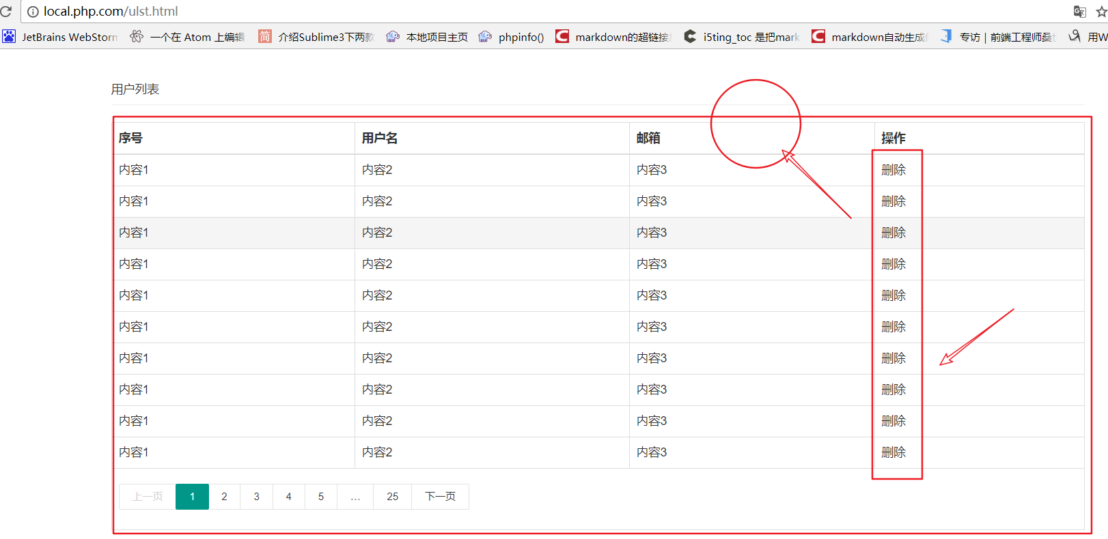Screen dimensions: 1108x539
Task: Bookmark this page with the star icon
Action: 1101,12
